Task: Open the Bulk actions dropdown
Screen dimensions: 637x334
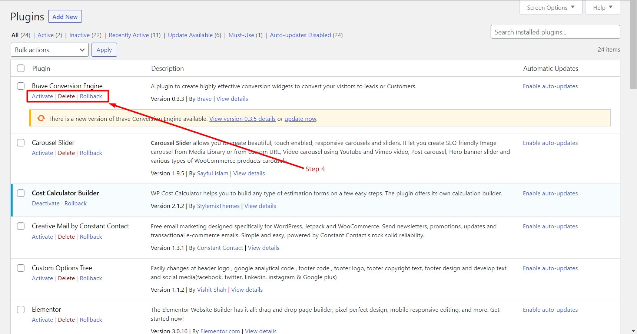Action: [50, 50]
